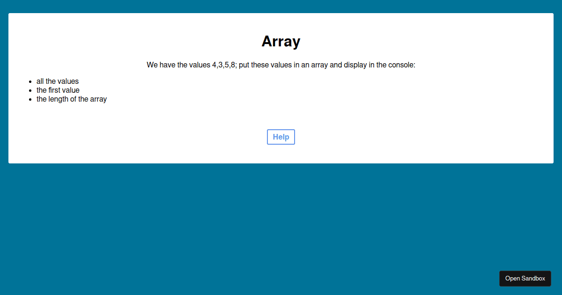562x295 pixels.
Task: Click the Help button
Action: [281, 137]
